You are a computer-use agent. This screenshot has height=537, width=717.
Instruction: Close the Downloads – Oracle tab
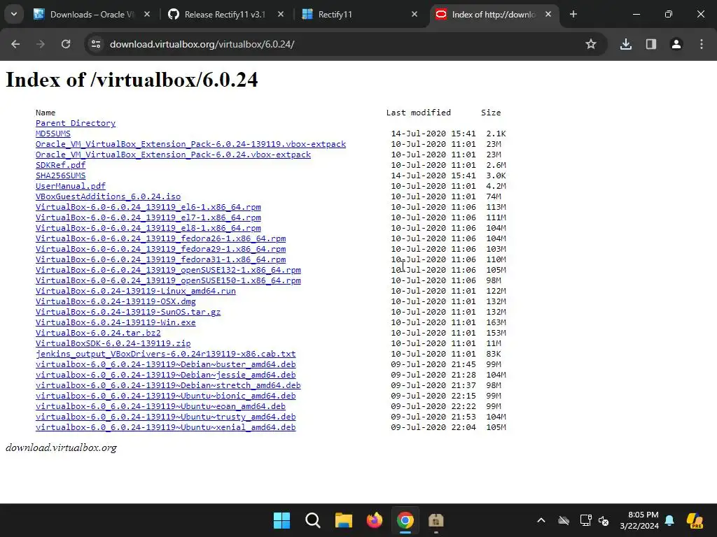click(x=147, y=14)
